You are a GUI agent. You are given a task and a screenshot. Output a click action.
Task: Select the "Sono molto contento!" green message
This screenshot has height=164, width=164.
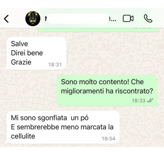pyautogui.click(x=107, y=90)
